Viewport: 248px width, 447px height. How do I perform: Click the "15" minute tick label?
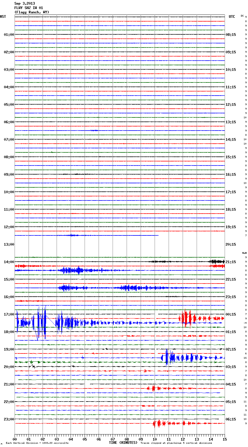(225, 439)
